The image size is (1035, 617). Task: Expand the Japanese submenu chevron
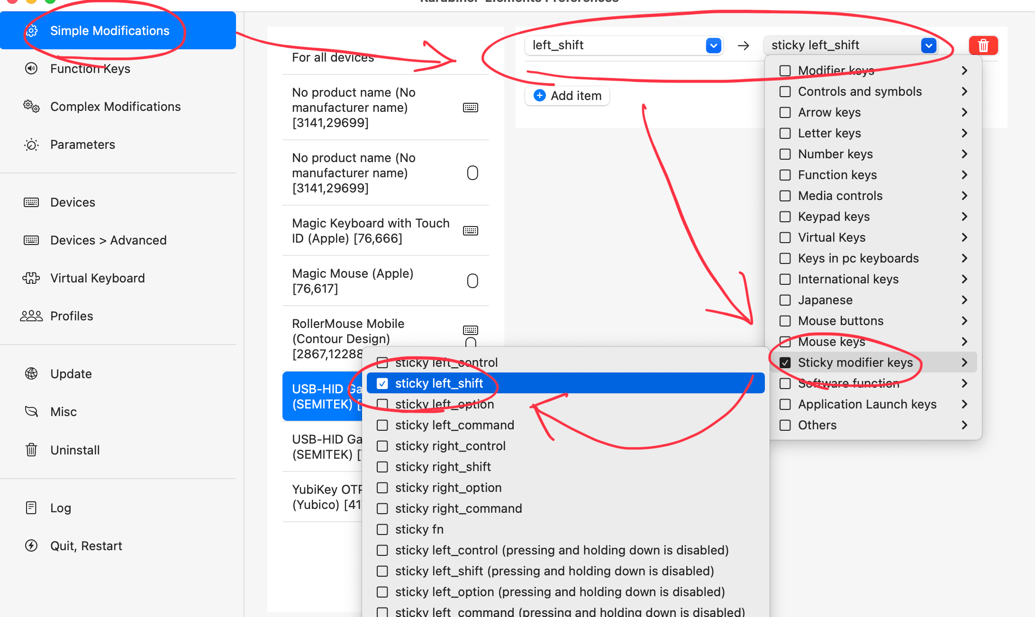[964, 300]
